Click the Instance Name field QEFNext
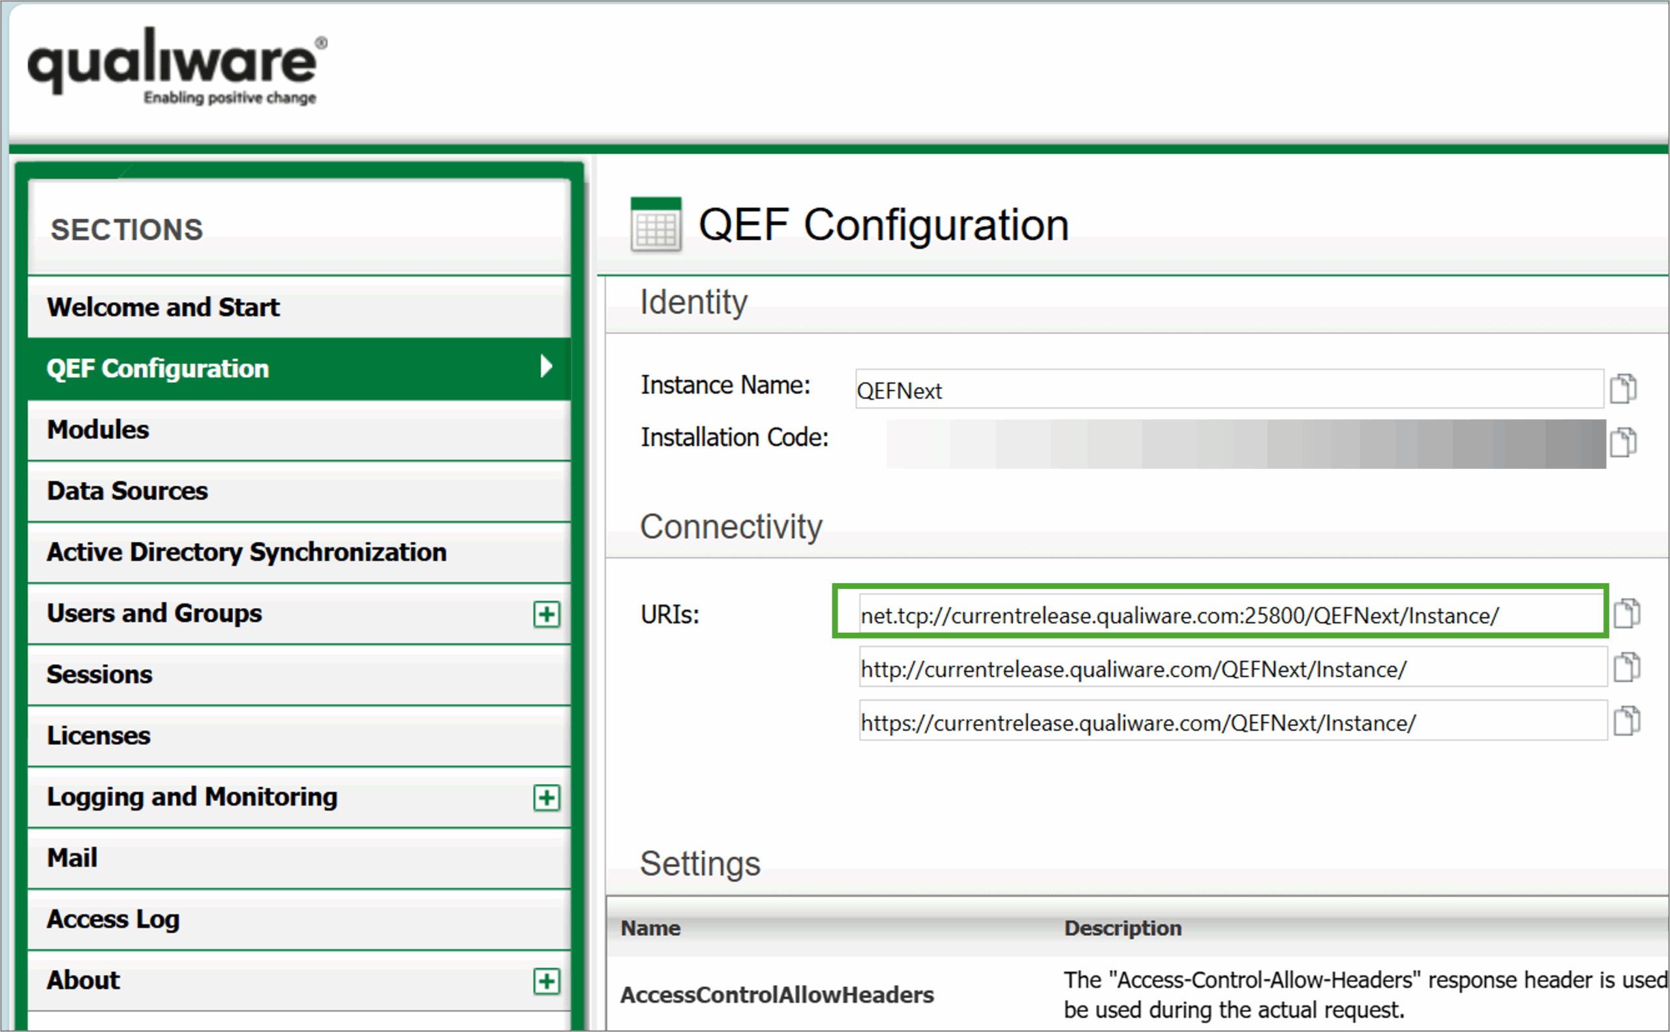Viewport: 1670px width, 1032px height. (1230, 389)
